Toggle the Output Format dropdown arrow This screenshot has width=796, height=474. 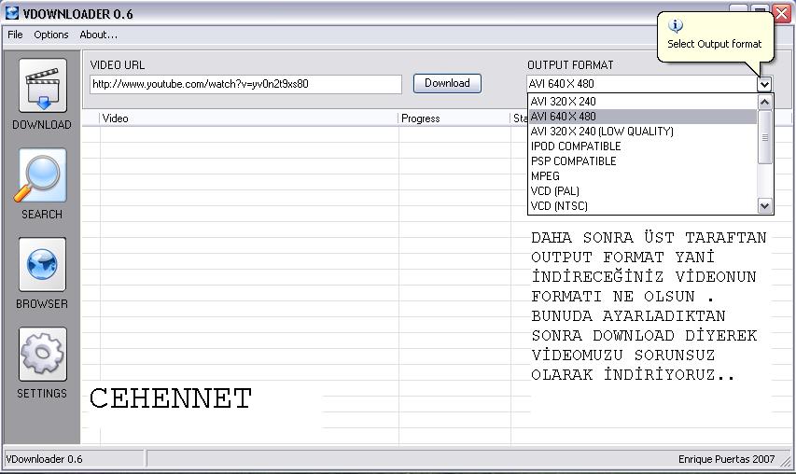pyautogui.click(x=764, y=84)
